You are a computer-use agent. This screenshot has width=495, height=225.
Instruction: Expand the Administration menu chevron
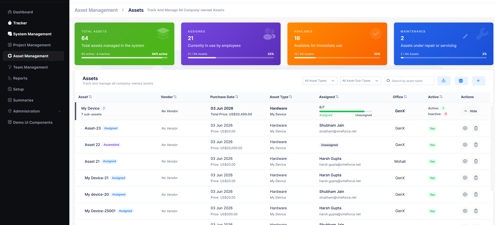59,111
